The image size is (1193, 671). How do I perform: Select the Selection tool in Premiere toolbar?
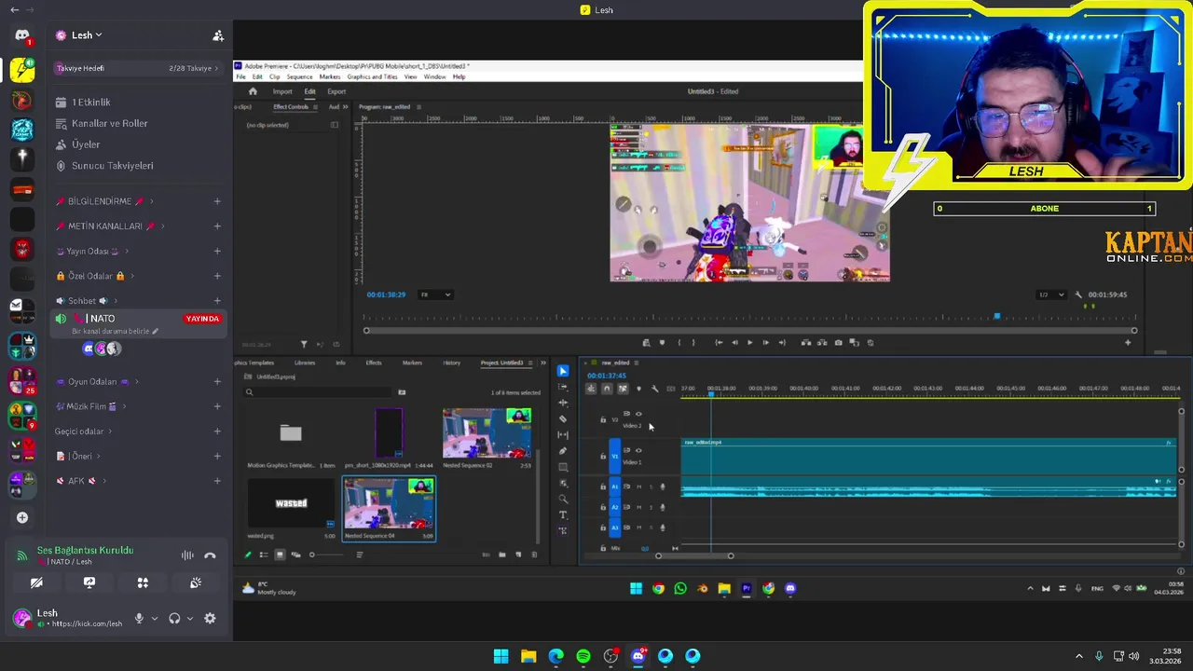pyautogui.click(x=563, y=371)
